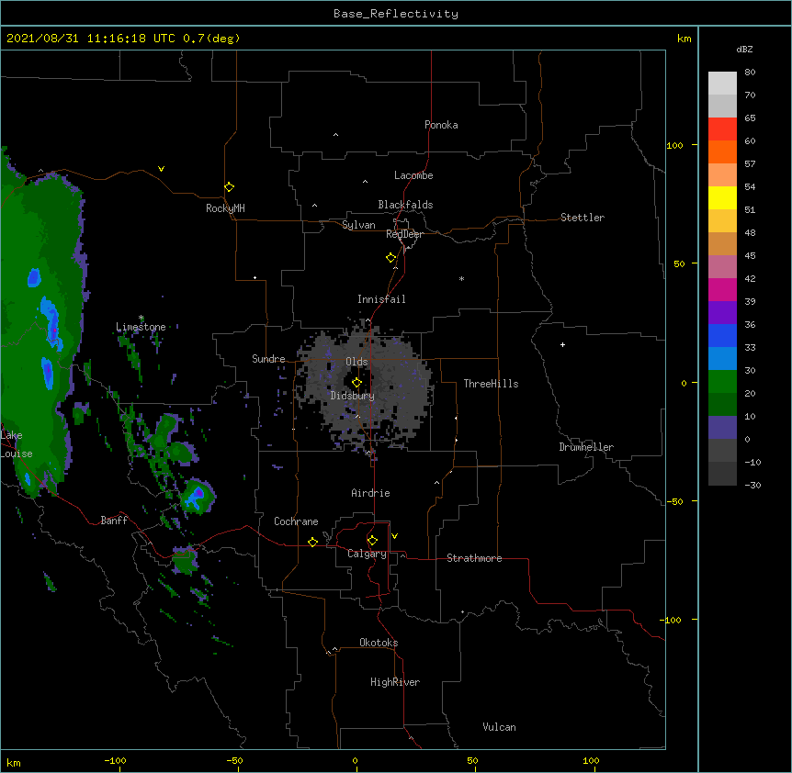Click the -30 value in the dBZ legend
This screenshot has width=792, height=773.
pos(752,486)
